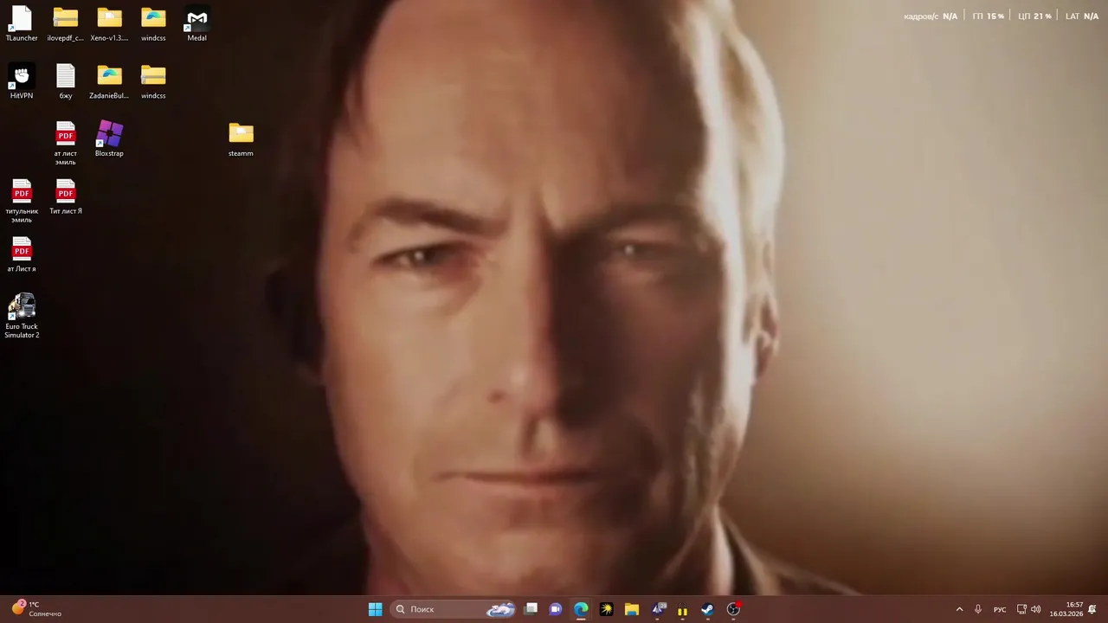Open Task View from the taskbar

[531, 609]
